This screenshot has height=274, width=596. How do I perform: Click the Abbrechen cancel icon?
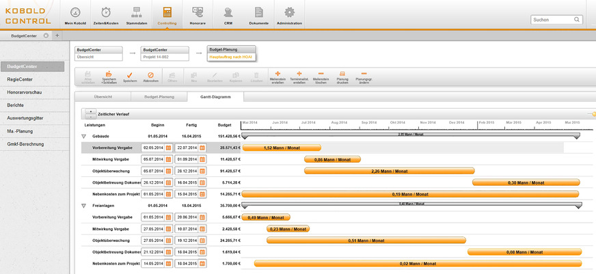(x=151, y=74)
